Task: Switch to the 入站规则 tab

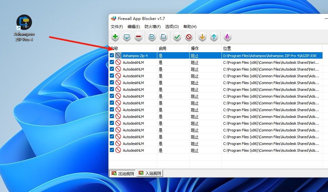Action: pos(150,173)
